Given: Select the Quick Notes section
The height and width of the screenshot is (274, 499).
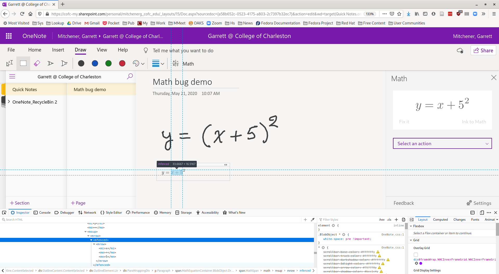Looking at the screenshot, I should (36, 90).
